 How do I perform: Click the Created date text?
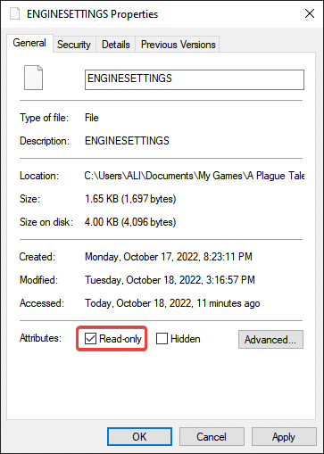click(x=169, y=257)
